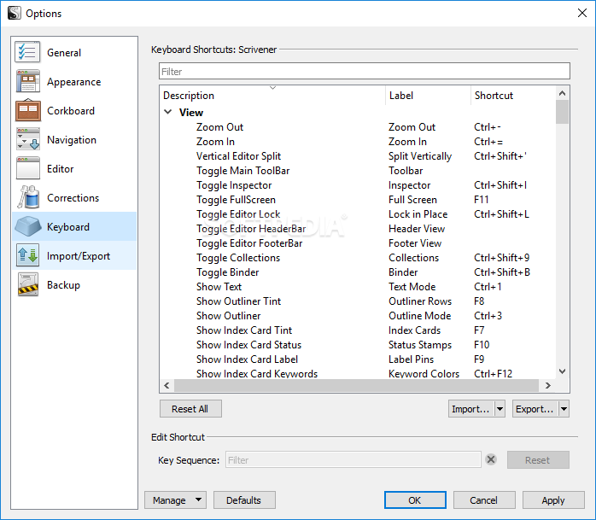The height and width of the screenshot is (520, 596).
Task: Select the Show Text row
Action: [357, 287]
